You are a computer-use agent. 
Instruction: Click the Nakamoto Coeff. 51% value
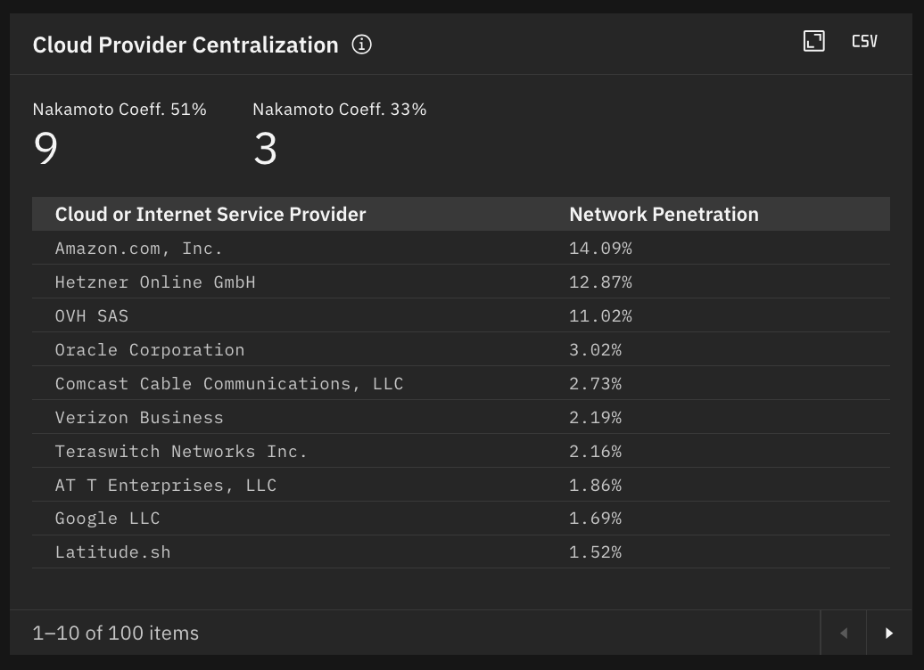[45, 148]
